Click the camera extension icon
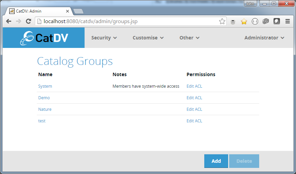 click(x=266, y=21)
